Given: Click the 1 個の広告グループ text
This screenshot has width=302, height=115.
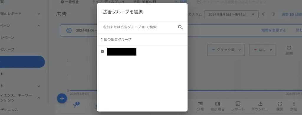Looking at the screenshot, I should pyautogui.click(x=116, y=40).
